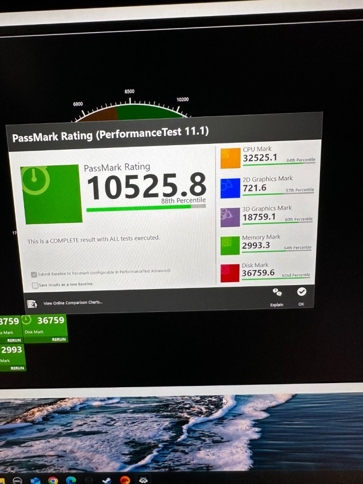Open the EA app from taskbar
This screenshot has height=484, width=363.
tap(125, 480)
